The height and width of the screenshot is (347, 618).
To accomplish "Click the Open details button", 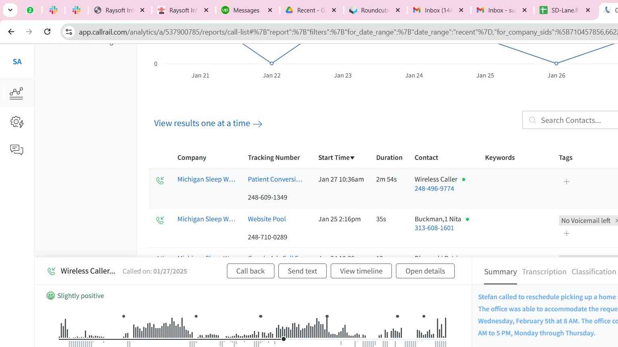I will 425,271.
